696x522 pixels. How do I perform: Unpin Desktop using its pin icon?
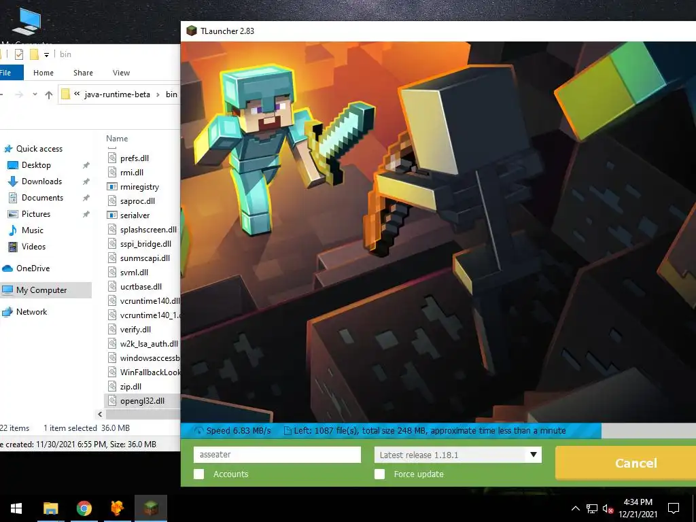click(x=86, y=165)
